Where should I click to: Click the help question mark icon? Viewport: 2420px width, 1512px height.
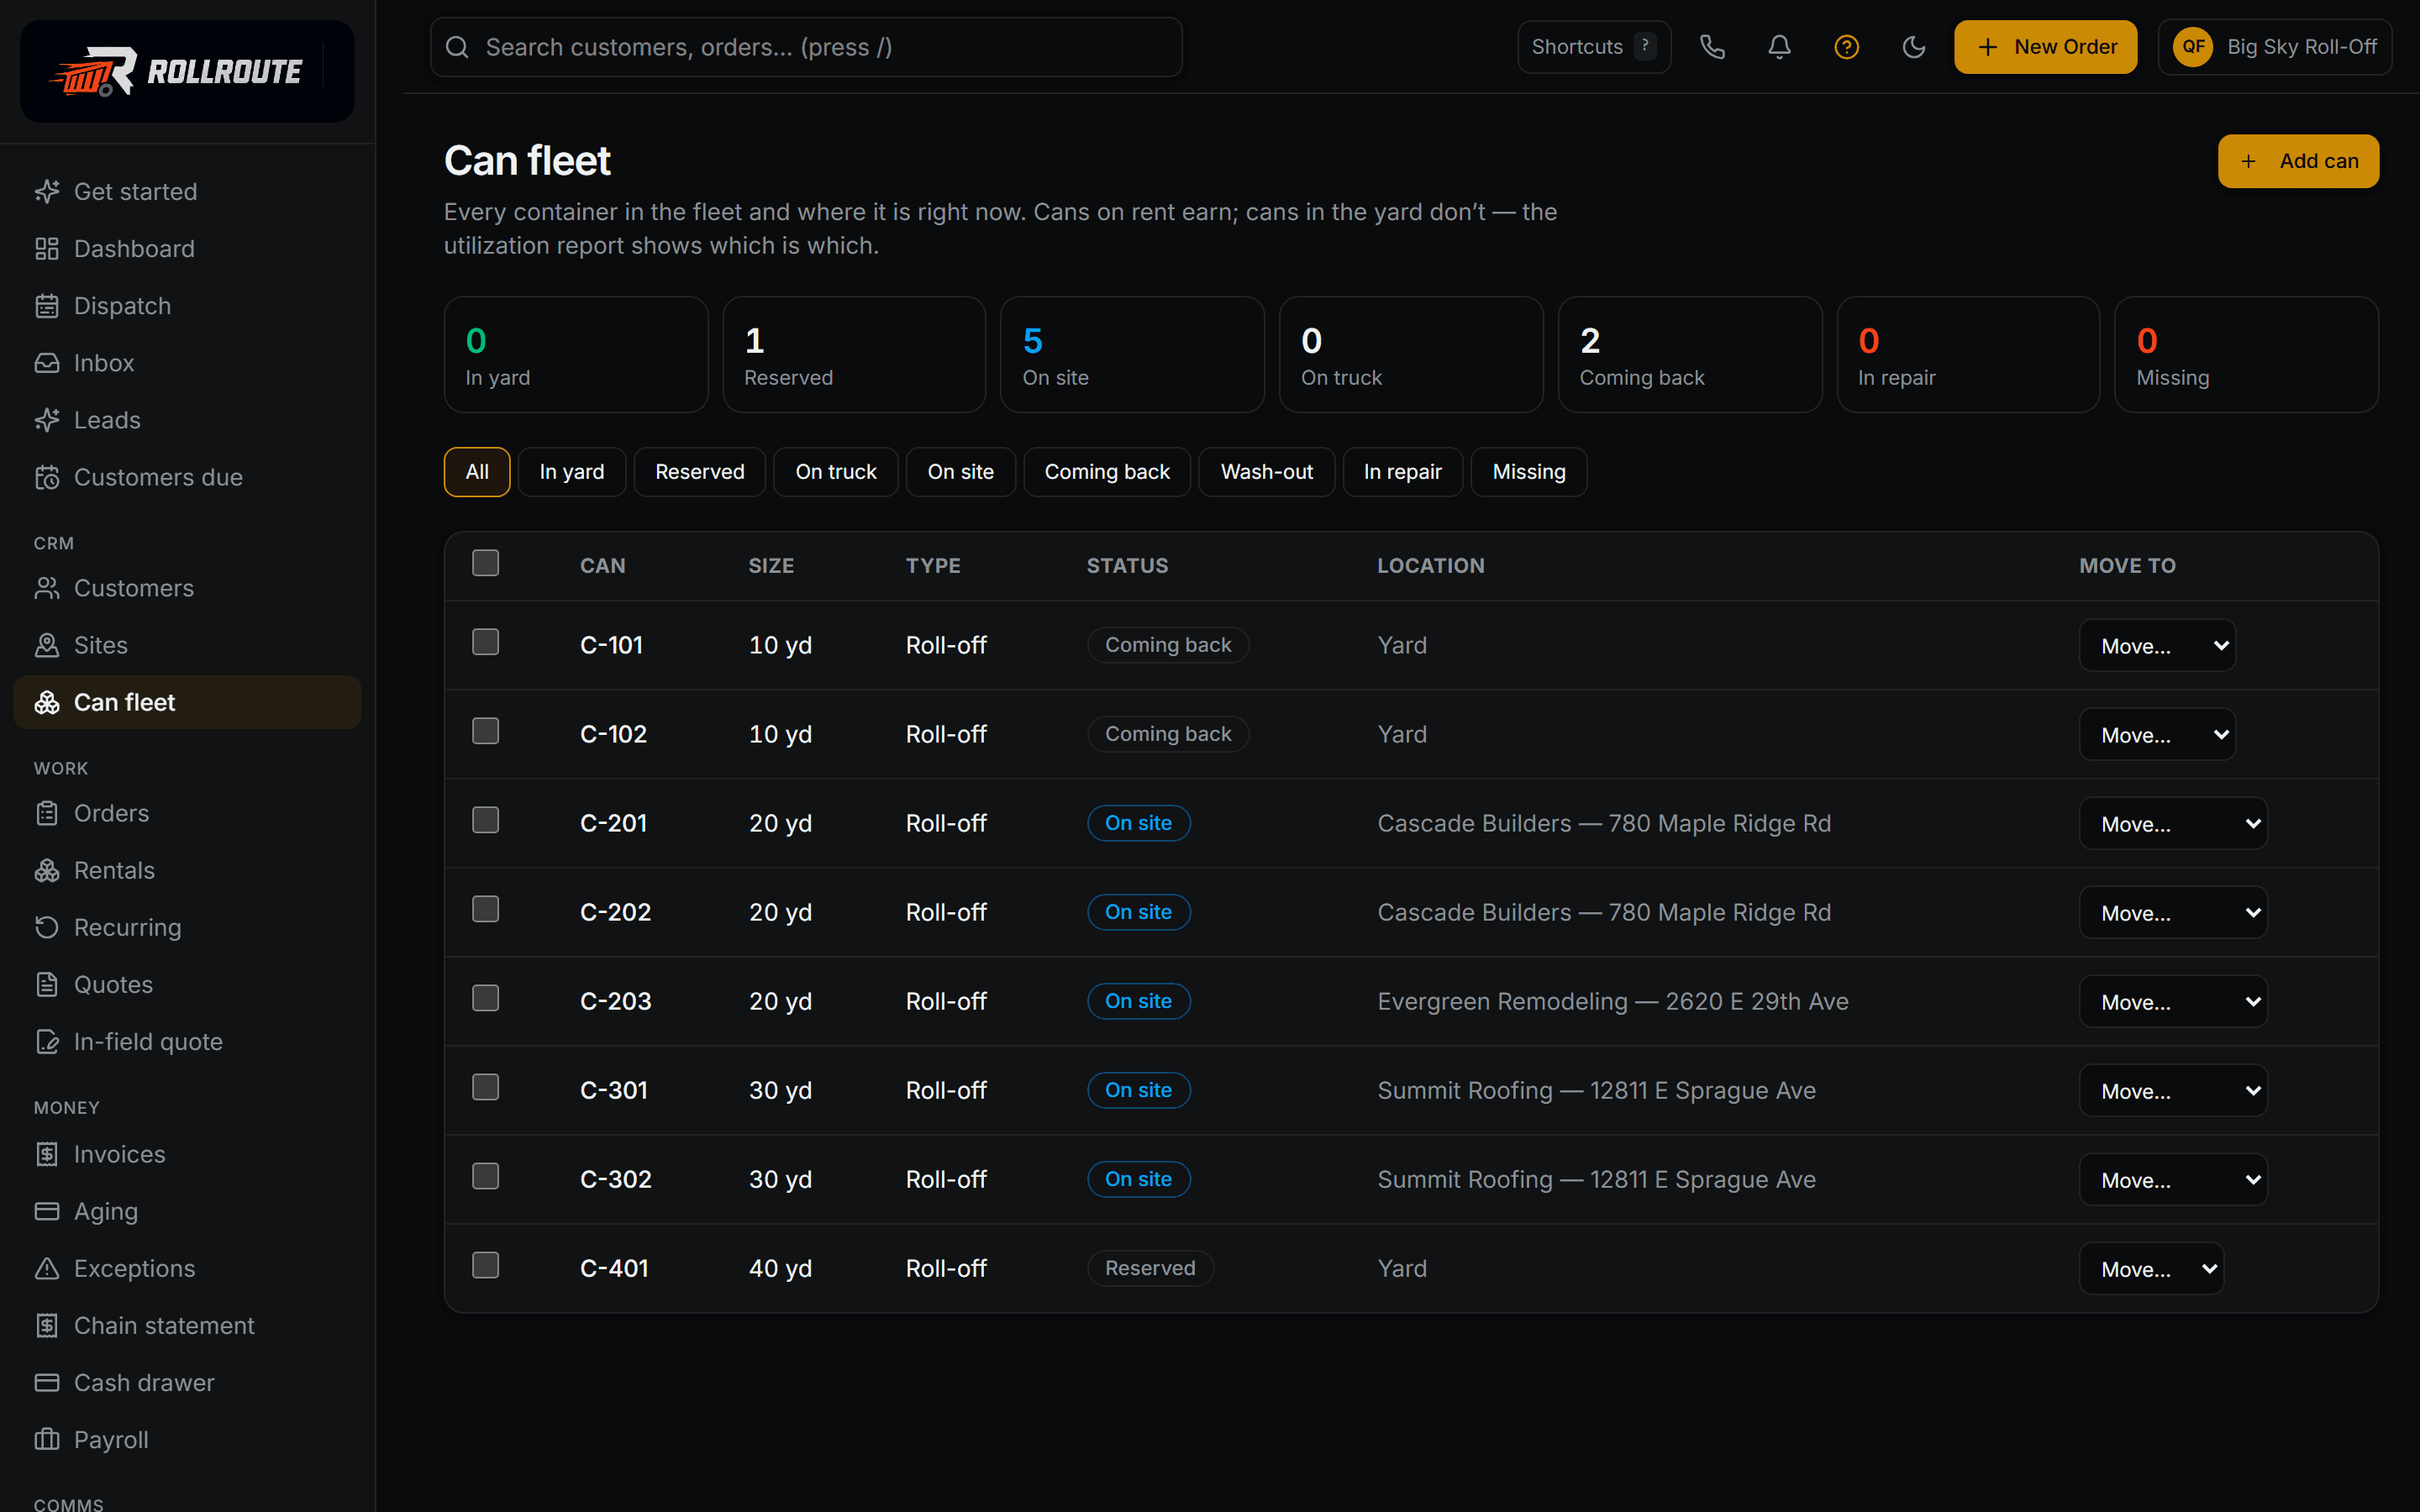pyautogui.click(x=1846, y=47)
